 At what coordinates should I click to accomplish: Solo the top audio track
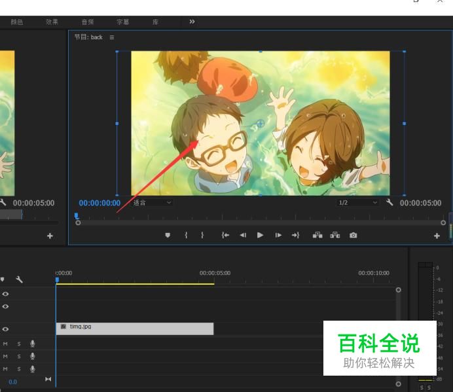tap(19, 344)
